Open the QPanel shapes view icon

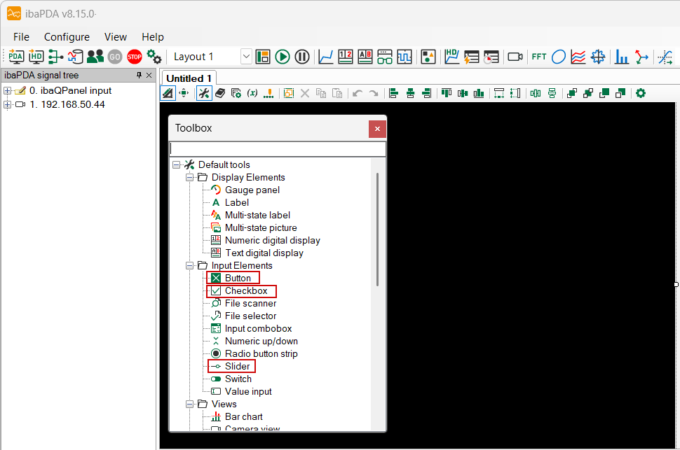click(428, 57)
